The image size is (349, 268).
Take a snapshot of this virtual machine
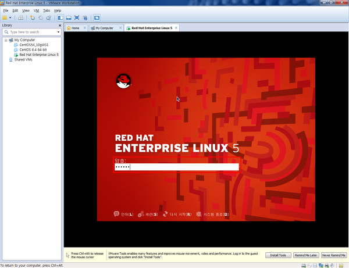click(x=33, y=18)
